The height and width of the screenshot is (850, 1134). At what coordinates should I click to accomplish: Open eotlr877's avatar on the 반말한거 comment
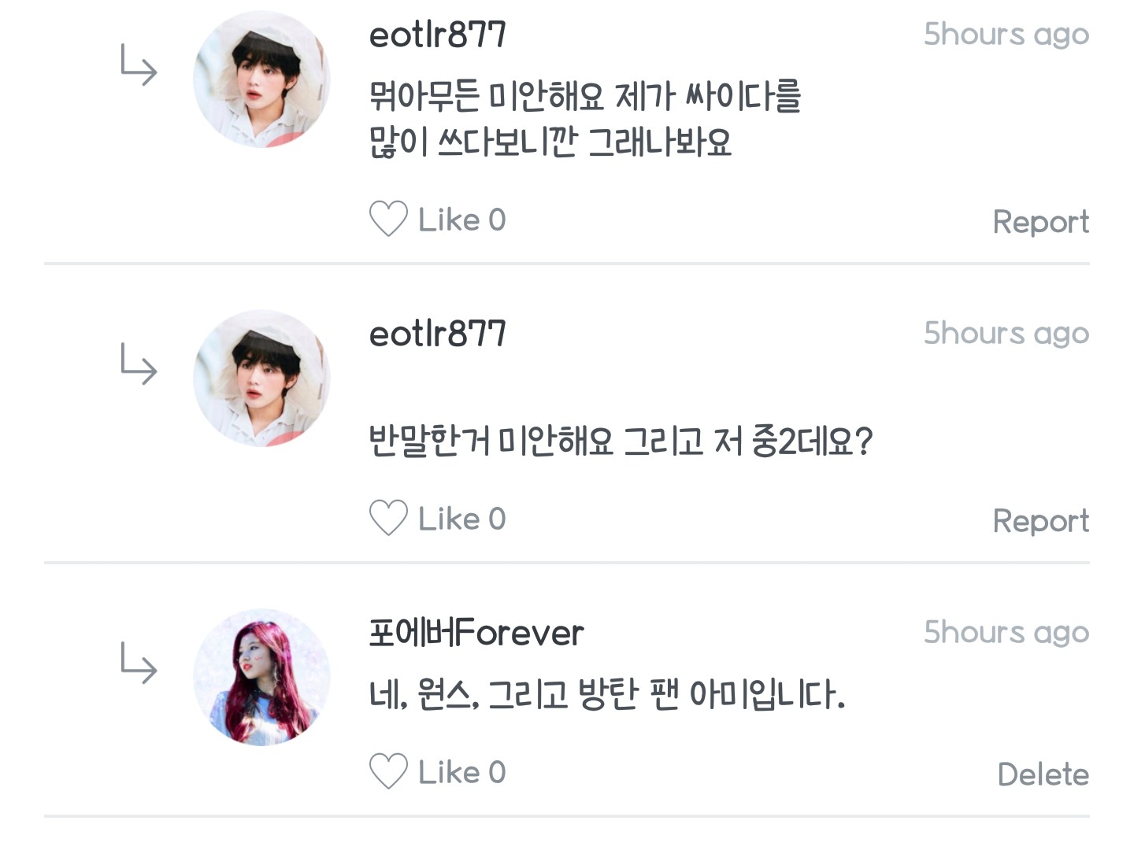[261, 379]
